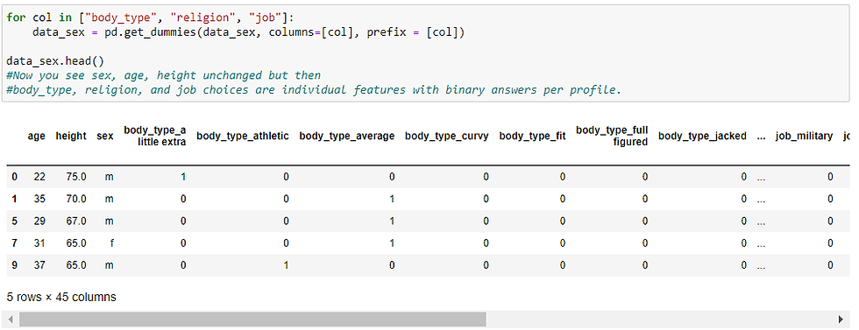Click the body_type_jacked column header

pos(702,136)
